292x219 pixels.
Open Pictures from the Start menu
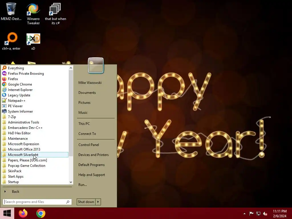[84, 102]
